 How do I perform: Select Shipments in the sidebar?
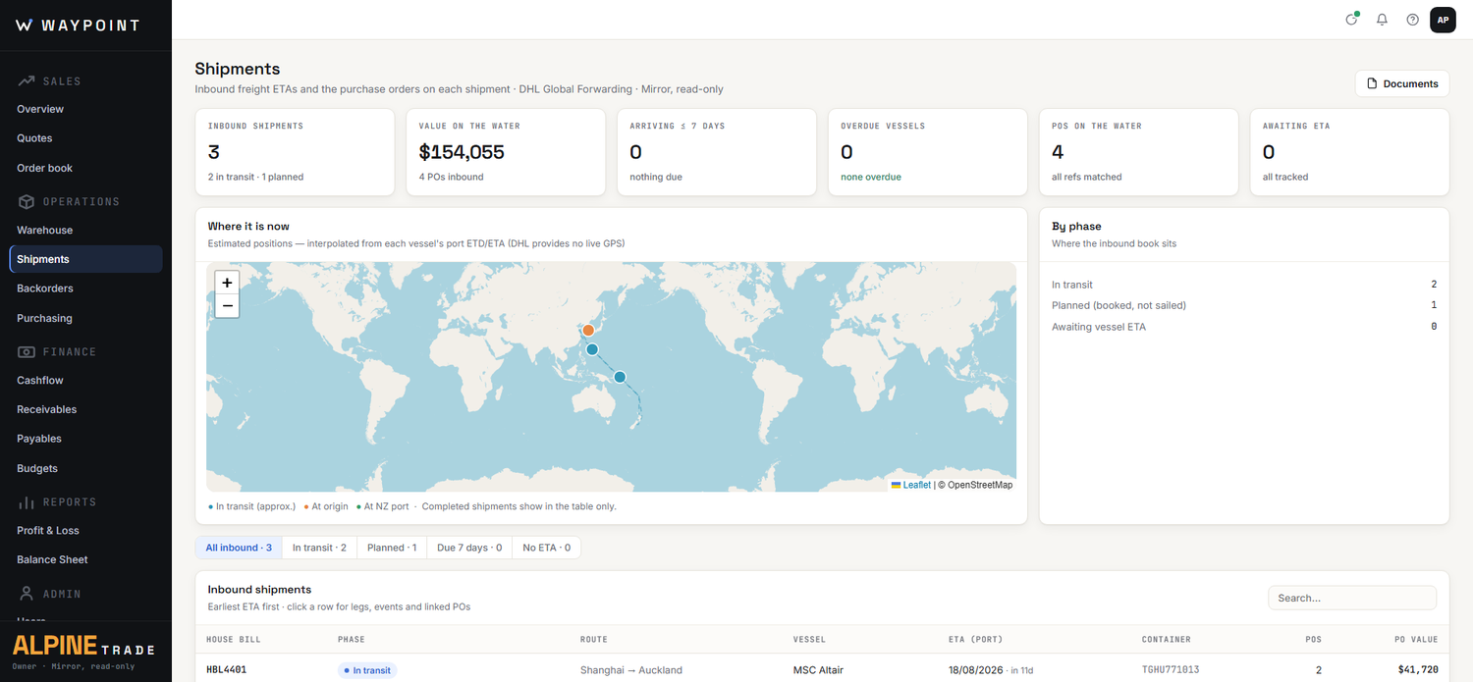tap(86, 259)
